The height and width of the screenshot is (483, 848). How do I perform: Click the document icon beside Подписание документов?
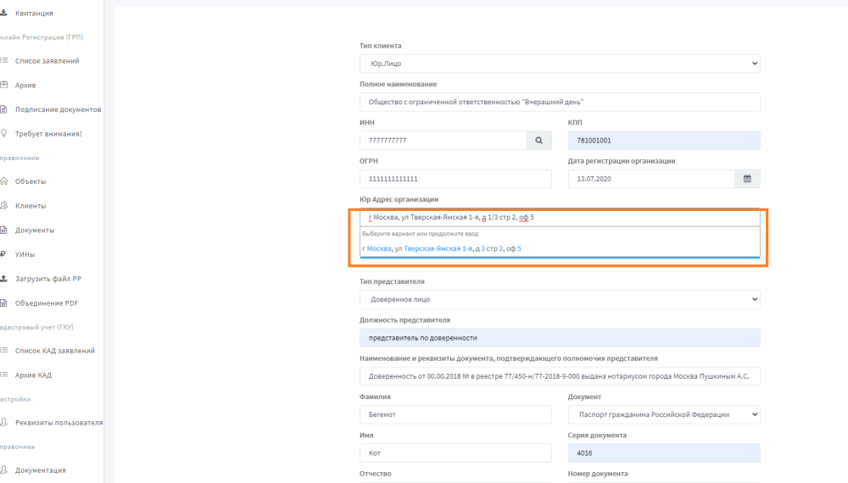click(3, 109)
